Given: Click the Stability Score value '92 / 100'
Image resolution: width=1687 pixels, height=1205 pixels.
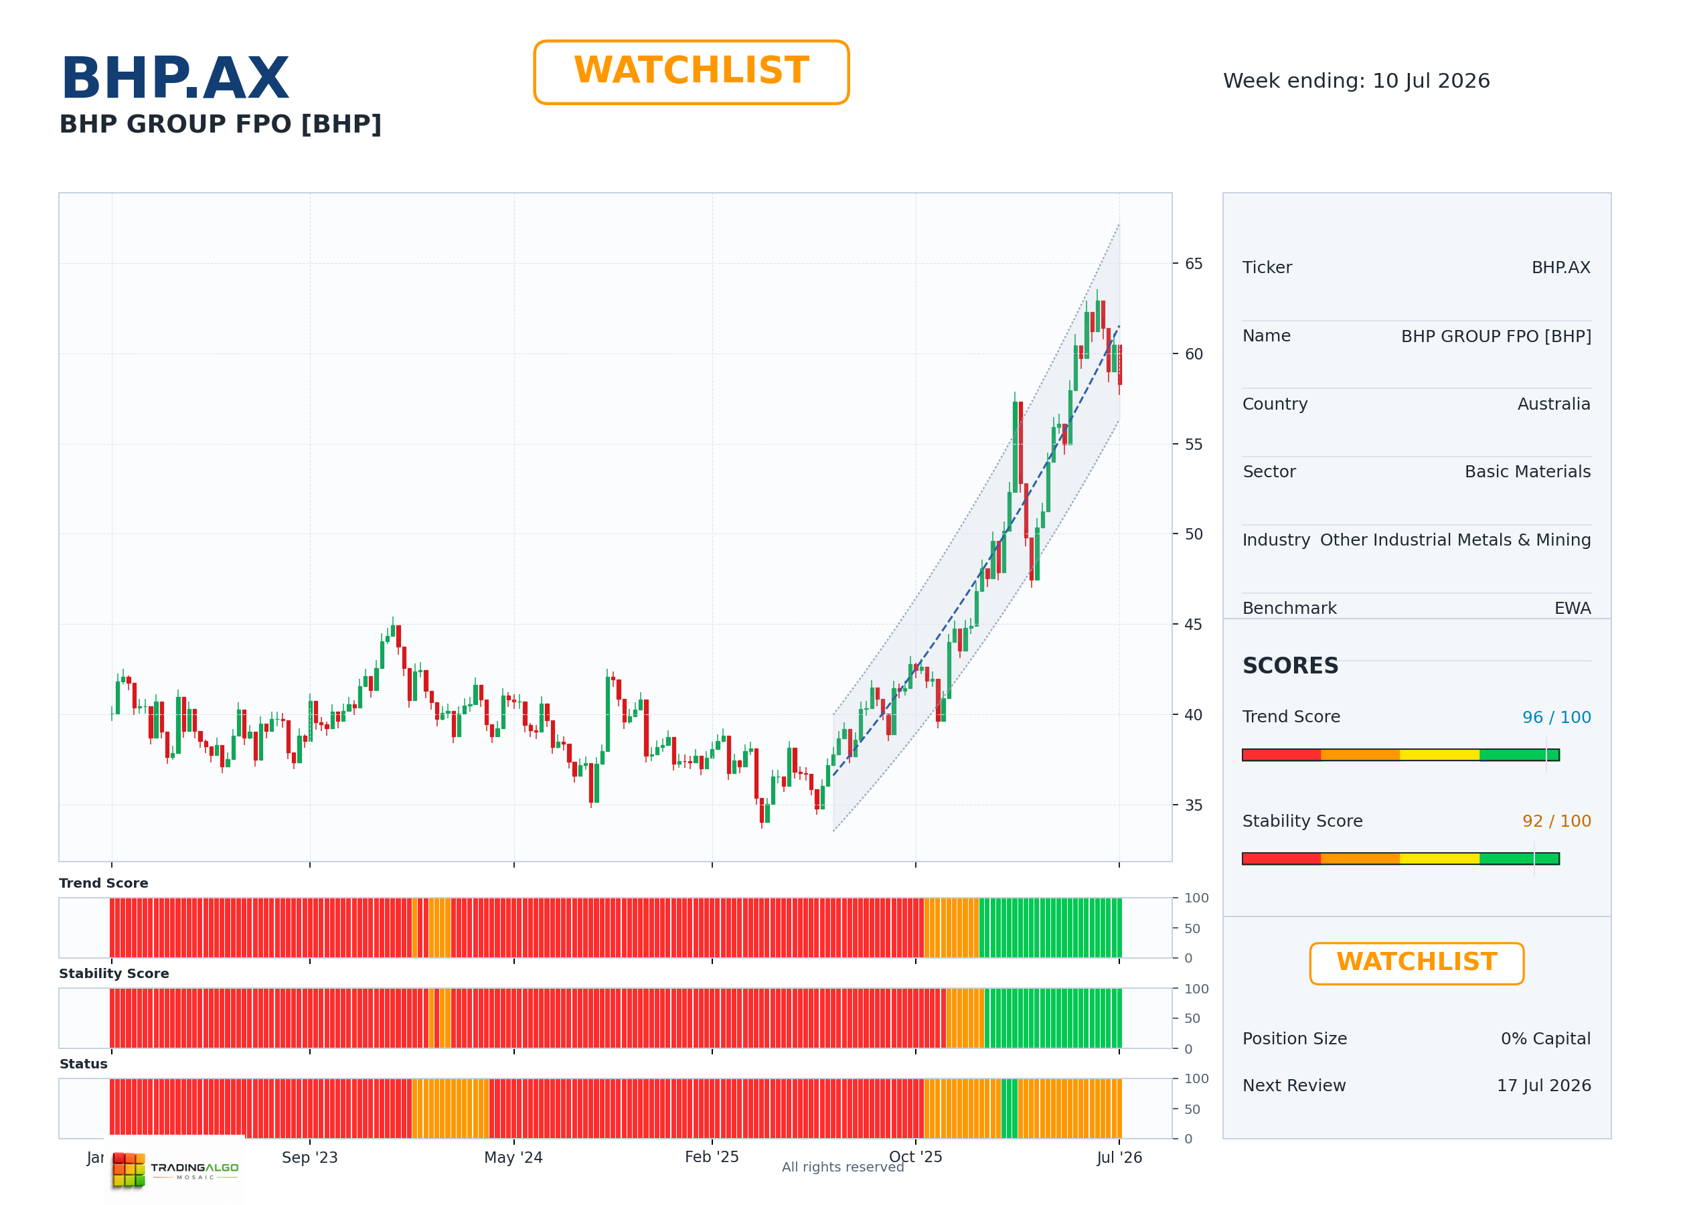Looking at the screenshot, I should [1556, 821].
